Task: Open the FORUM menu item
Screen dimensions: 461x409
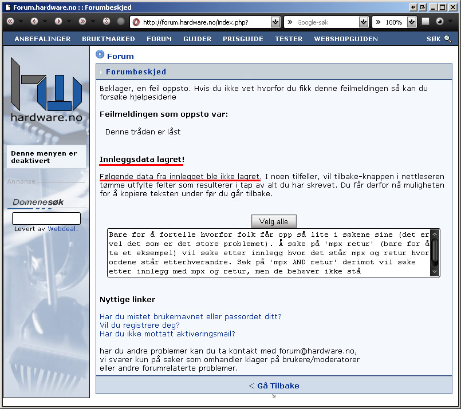Action: coord(159,39)
